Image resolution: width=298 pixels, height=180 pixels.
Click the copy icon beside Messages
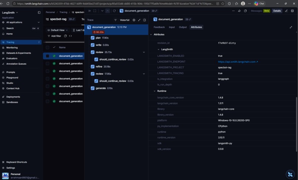(245, 11)
